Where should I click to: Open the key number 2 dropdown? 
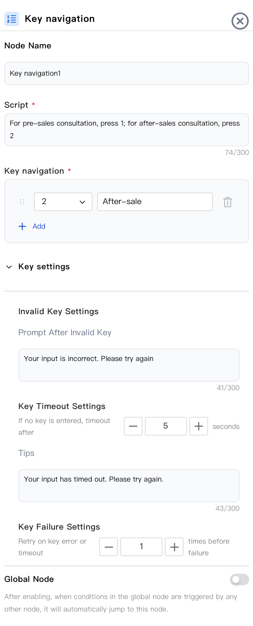(63, 202)
